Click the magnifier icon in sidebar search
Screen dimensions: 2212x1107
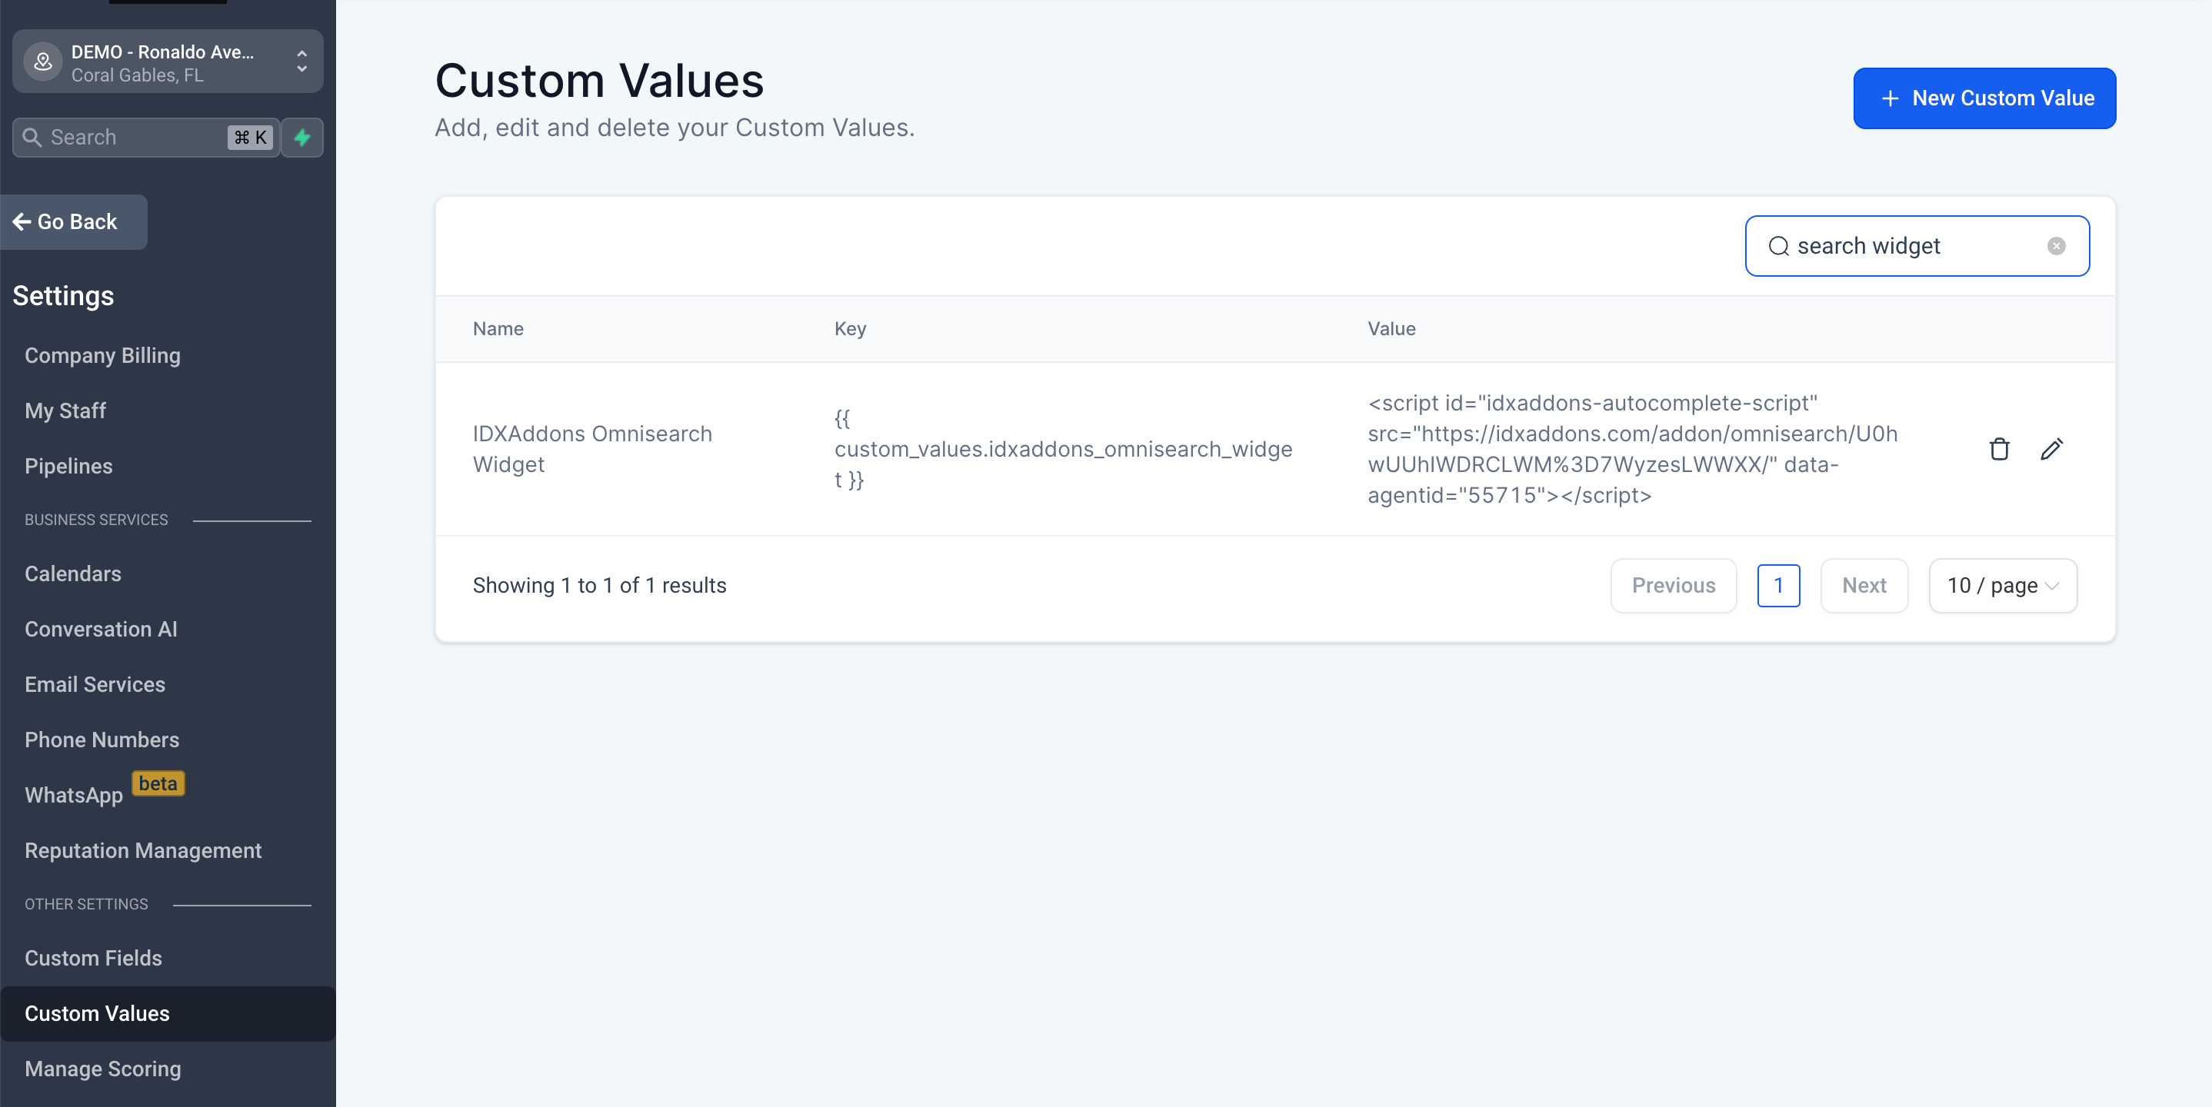coord(32,138)
